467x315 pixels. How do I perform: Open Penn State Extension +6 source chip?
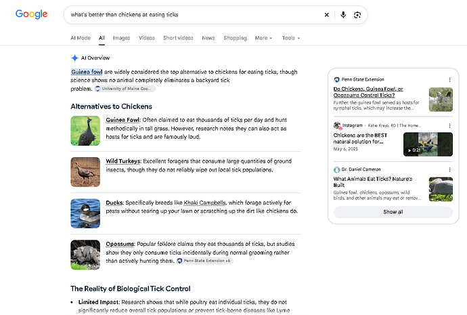click(204, 261)
